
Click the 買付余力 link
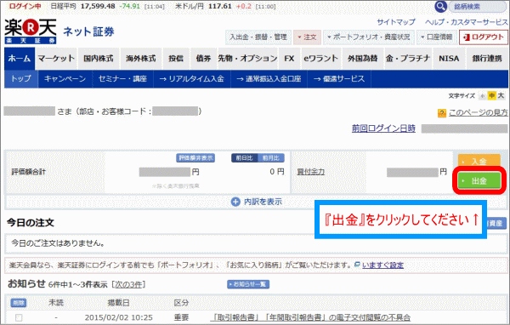[x=310, y=172]
